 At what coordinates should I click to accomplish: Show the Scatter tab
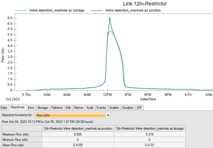point(114,108)
